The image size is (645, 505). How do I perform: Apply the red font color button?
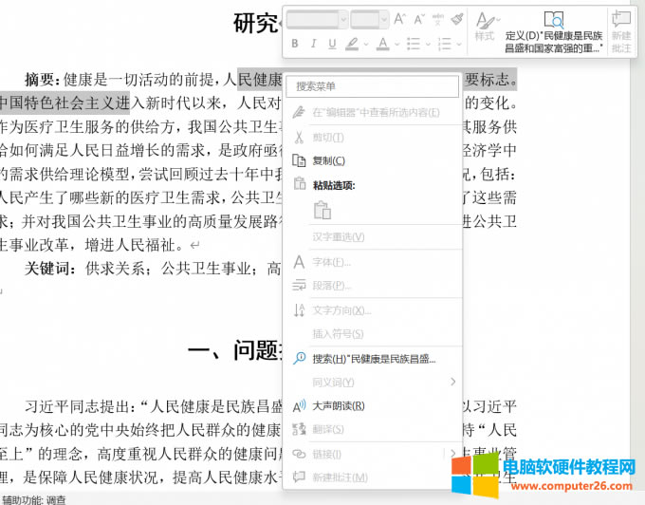pos(382,44)
